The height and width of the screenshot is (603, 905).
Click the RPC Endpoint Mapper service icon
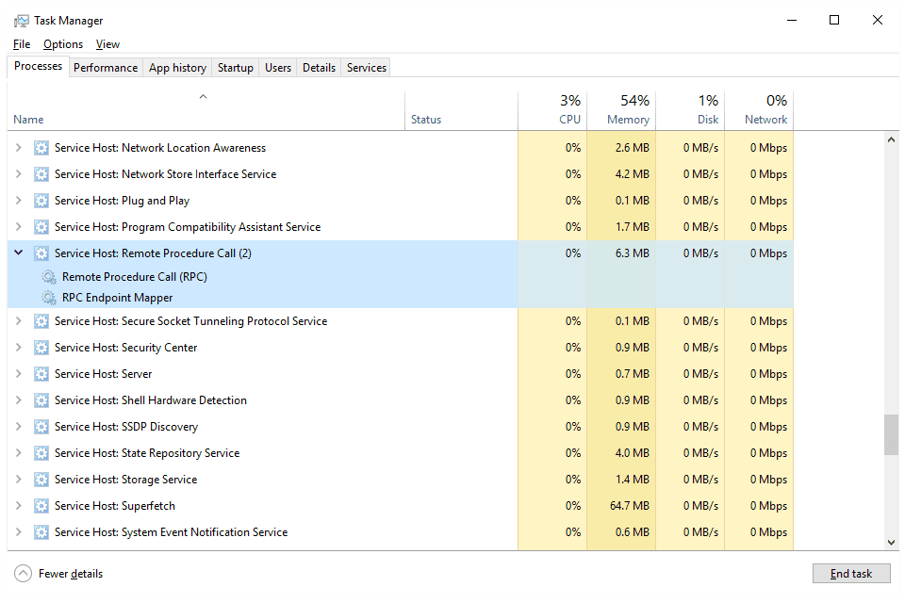(x=49, y=298)
